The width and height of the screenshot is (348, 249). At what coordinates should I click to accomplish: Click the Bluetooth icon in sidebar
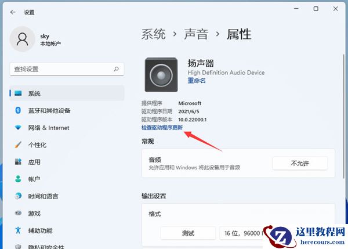click(18, 110)
